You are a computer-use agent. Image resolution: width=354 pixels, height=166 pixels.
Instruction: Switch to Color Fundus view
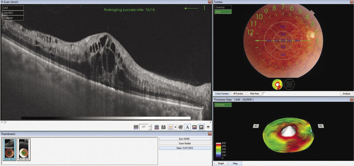point(222,94)
